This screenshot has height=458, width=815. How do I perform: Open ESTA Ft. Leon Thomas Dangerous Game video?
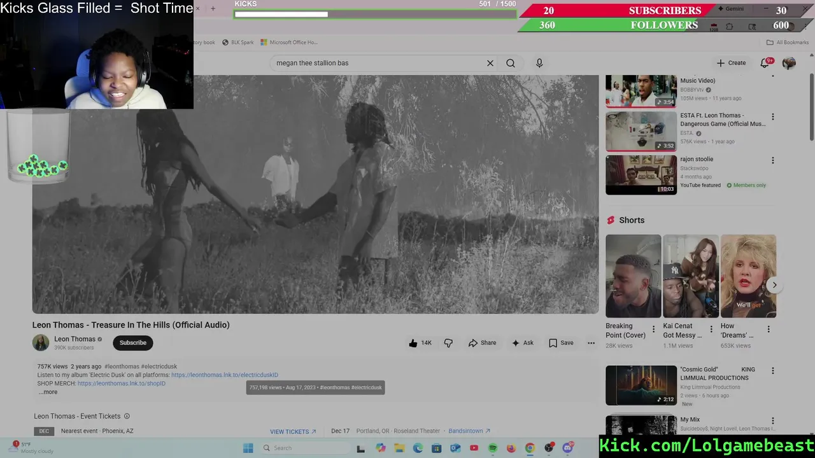(x=641, y=132)
